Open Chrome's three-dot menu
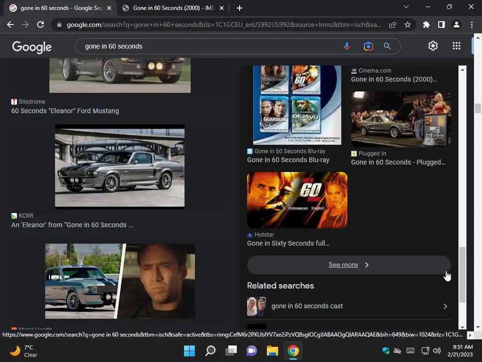 pos(472,25)
